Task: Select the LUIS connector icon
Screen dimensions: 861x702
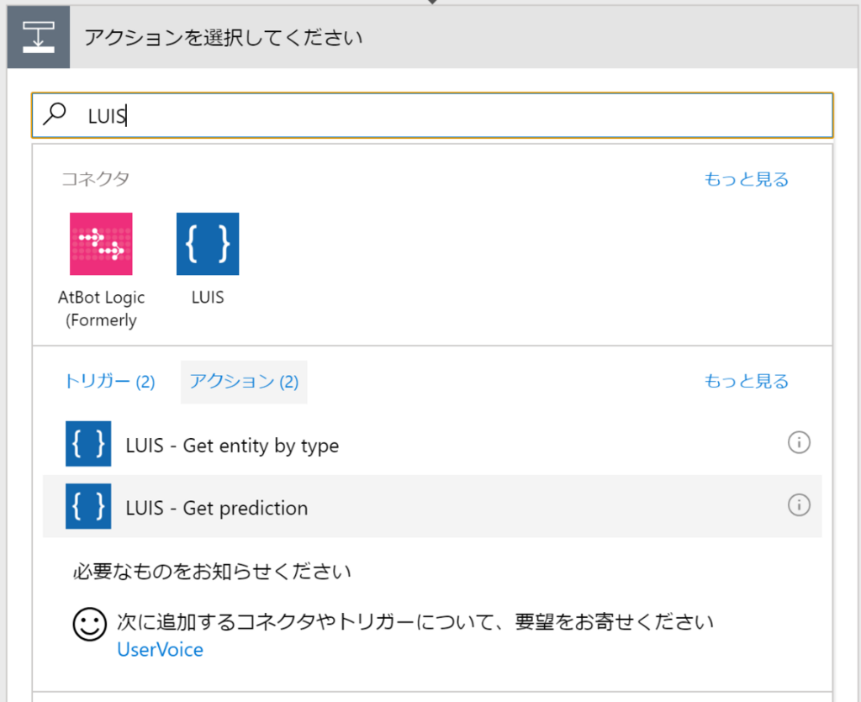Action: pyautogui.click(x=207, y=245)
